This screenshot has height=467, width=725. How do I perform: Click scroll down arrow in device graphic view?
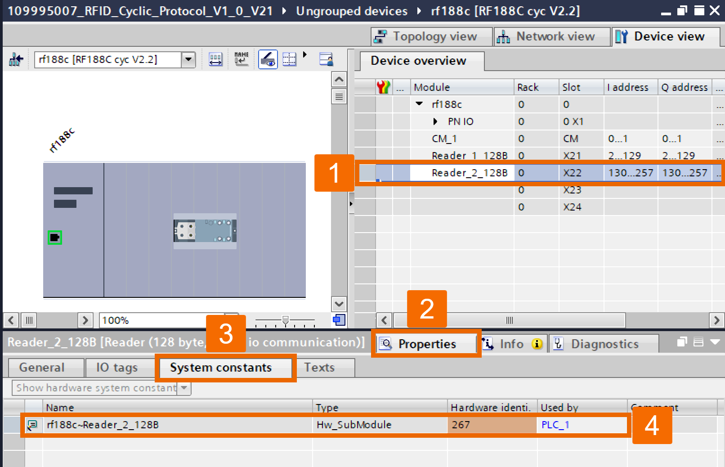339,304
